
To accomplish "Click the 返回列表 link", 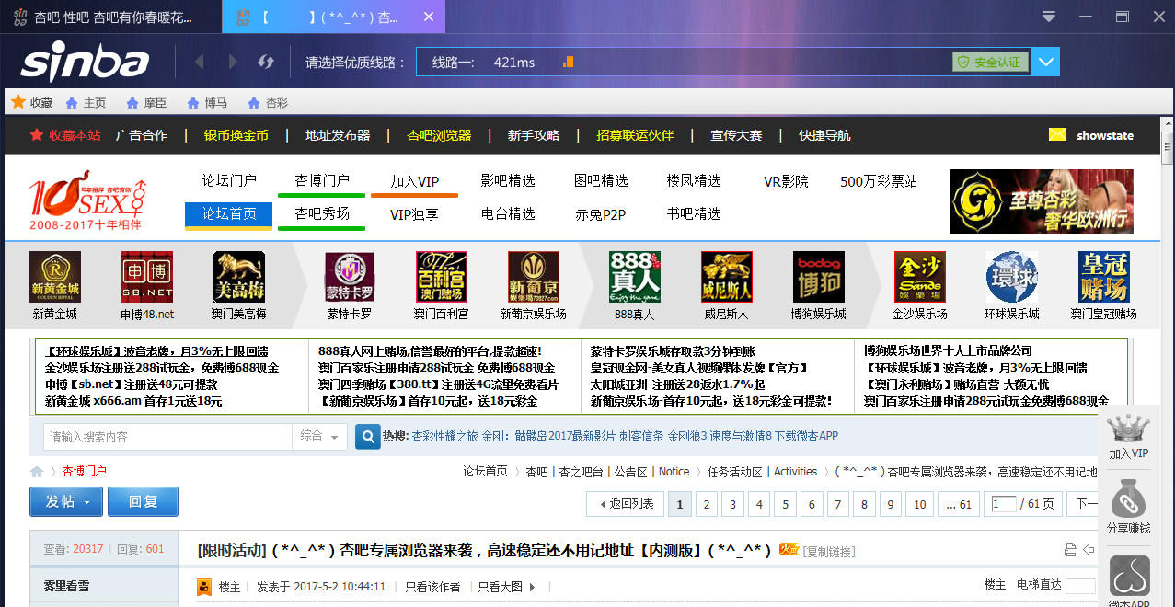I will tap(626, 504).
